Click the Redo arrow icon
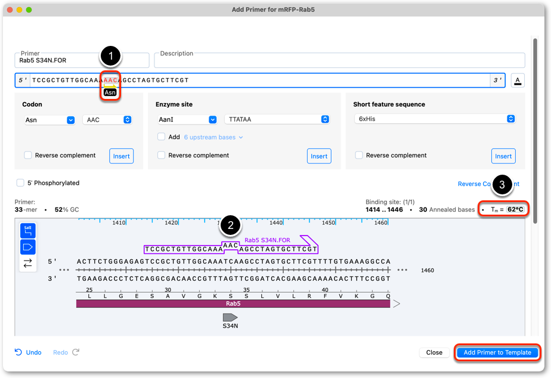551x378 pixels. (76, 352)
